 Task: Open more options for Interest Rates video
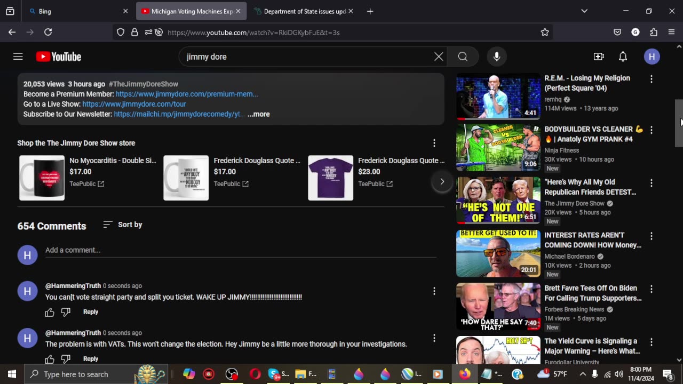pyautogui.click(x=652, y=236)
